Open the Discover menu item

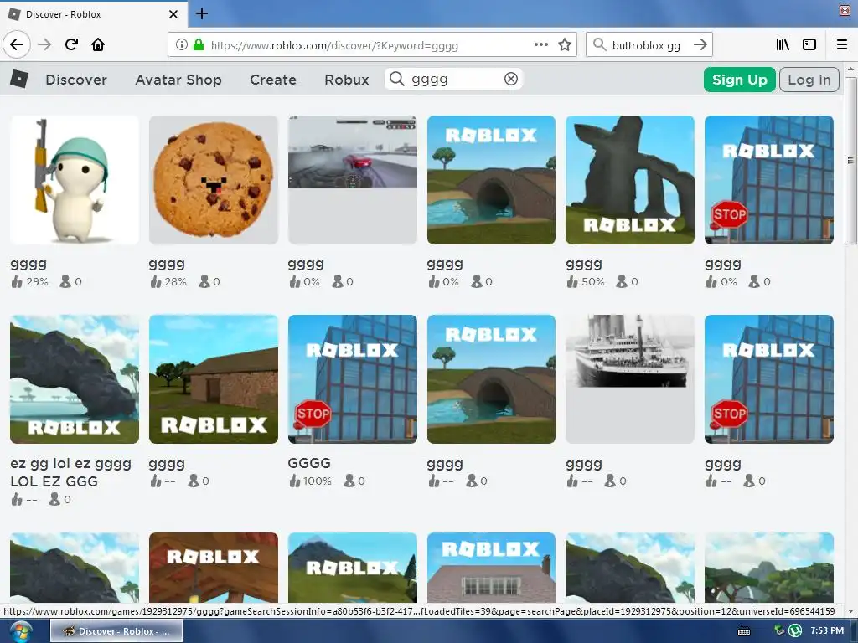76,80
